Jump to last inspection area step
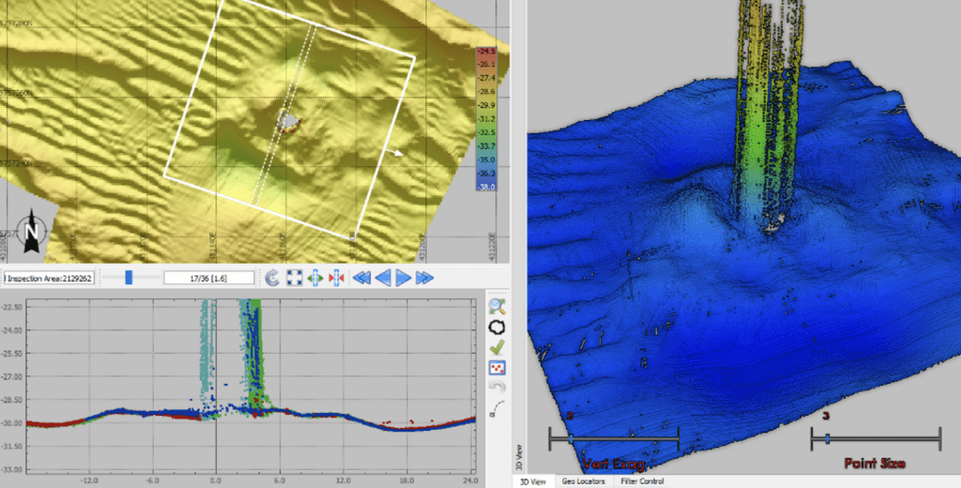Viewport: 961px width, 488px height. (x=424, y=278)
